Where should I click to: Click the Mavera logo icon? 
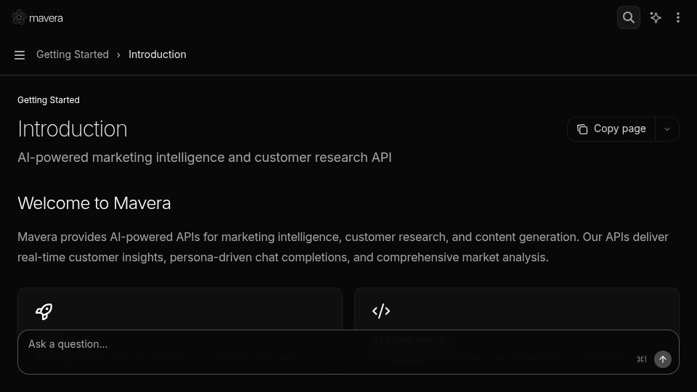pos(19,17)
